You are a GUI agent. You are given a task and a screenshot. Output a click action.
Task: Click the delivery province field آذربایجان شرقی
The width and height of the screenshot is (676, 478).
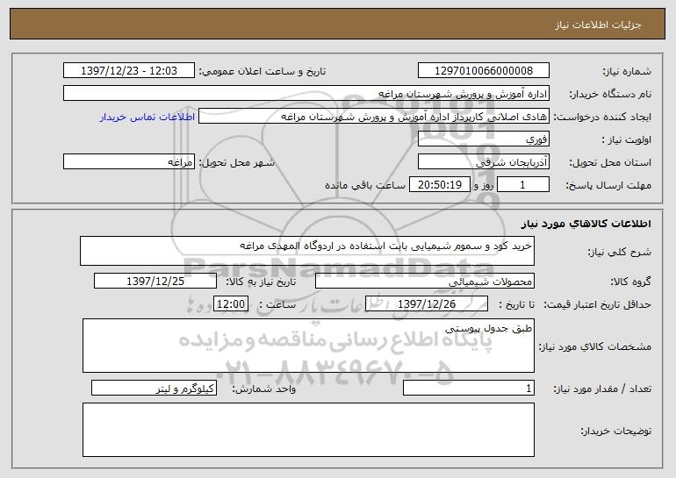coord(483,162)
